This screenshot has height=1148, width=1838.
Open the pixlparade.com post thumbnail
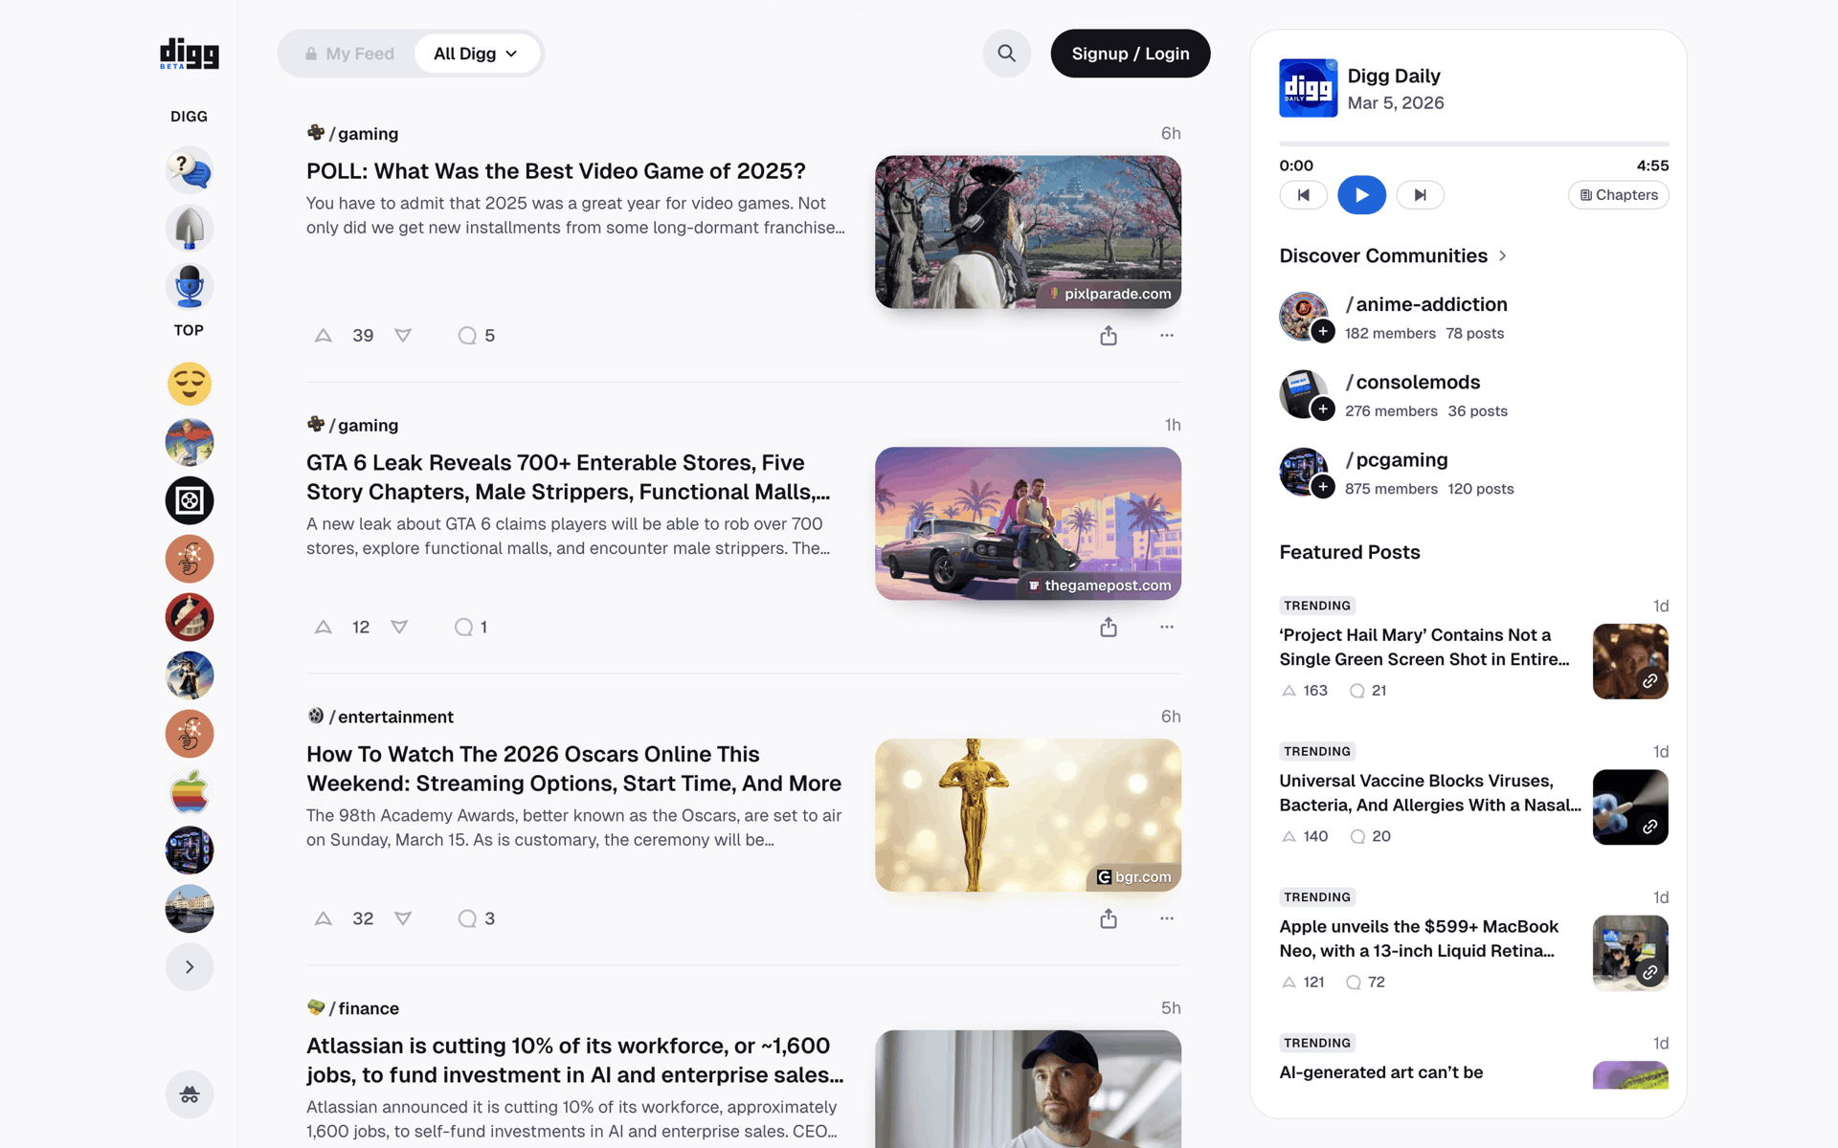(1027, 232)
